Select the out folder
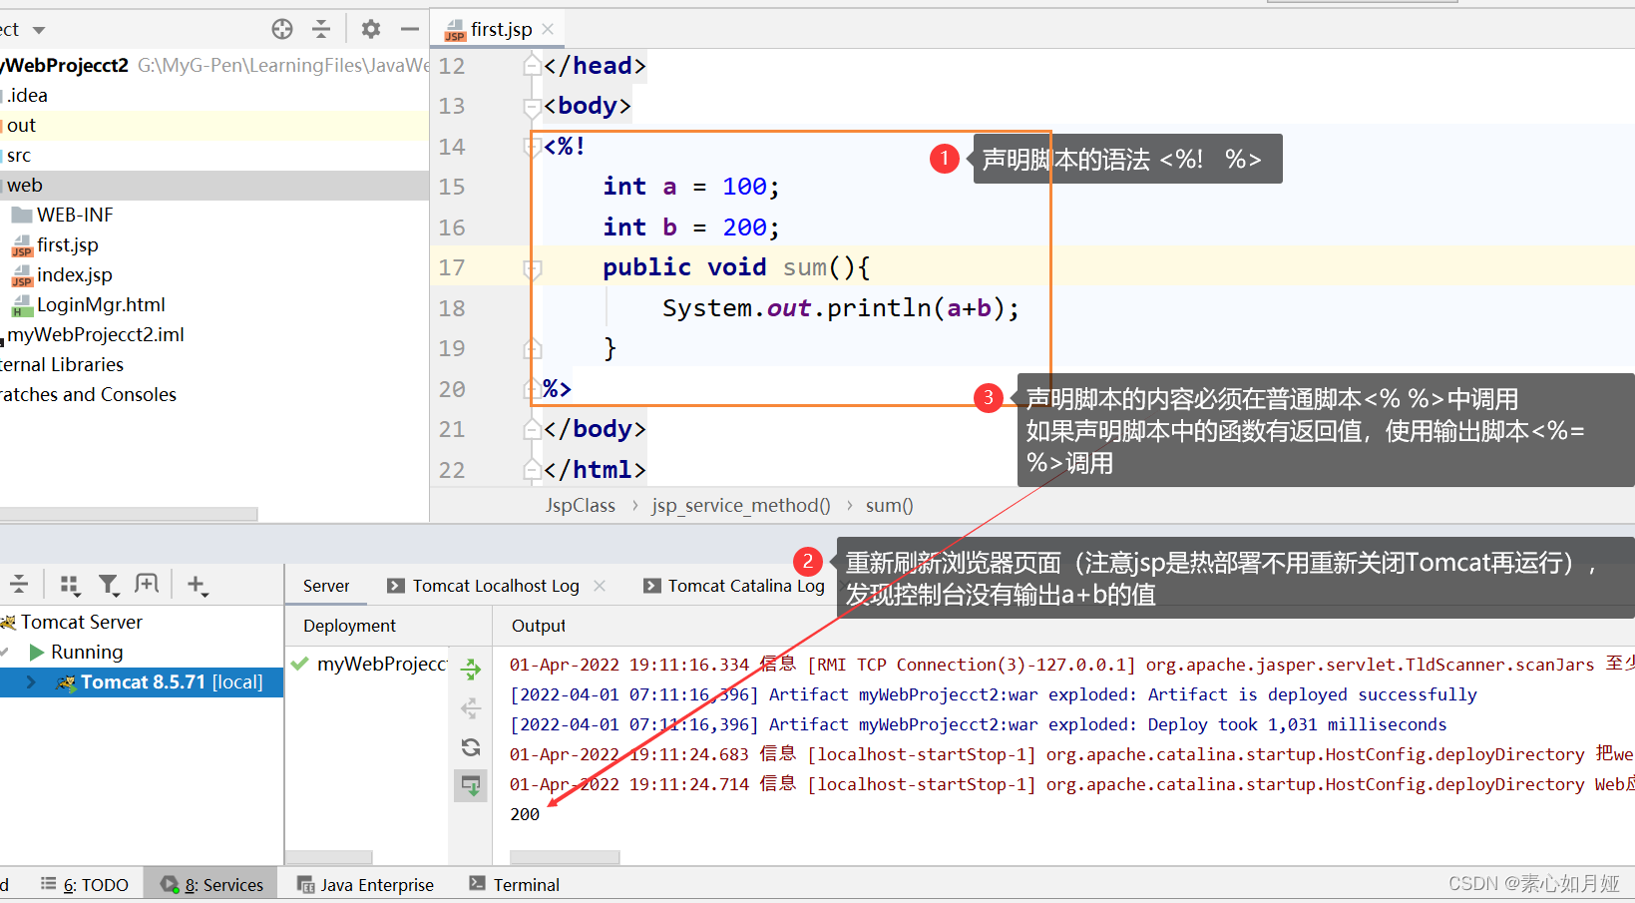 (21, 125)
